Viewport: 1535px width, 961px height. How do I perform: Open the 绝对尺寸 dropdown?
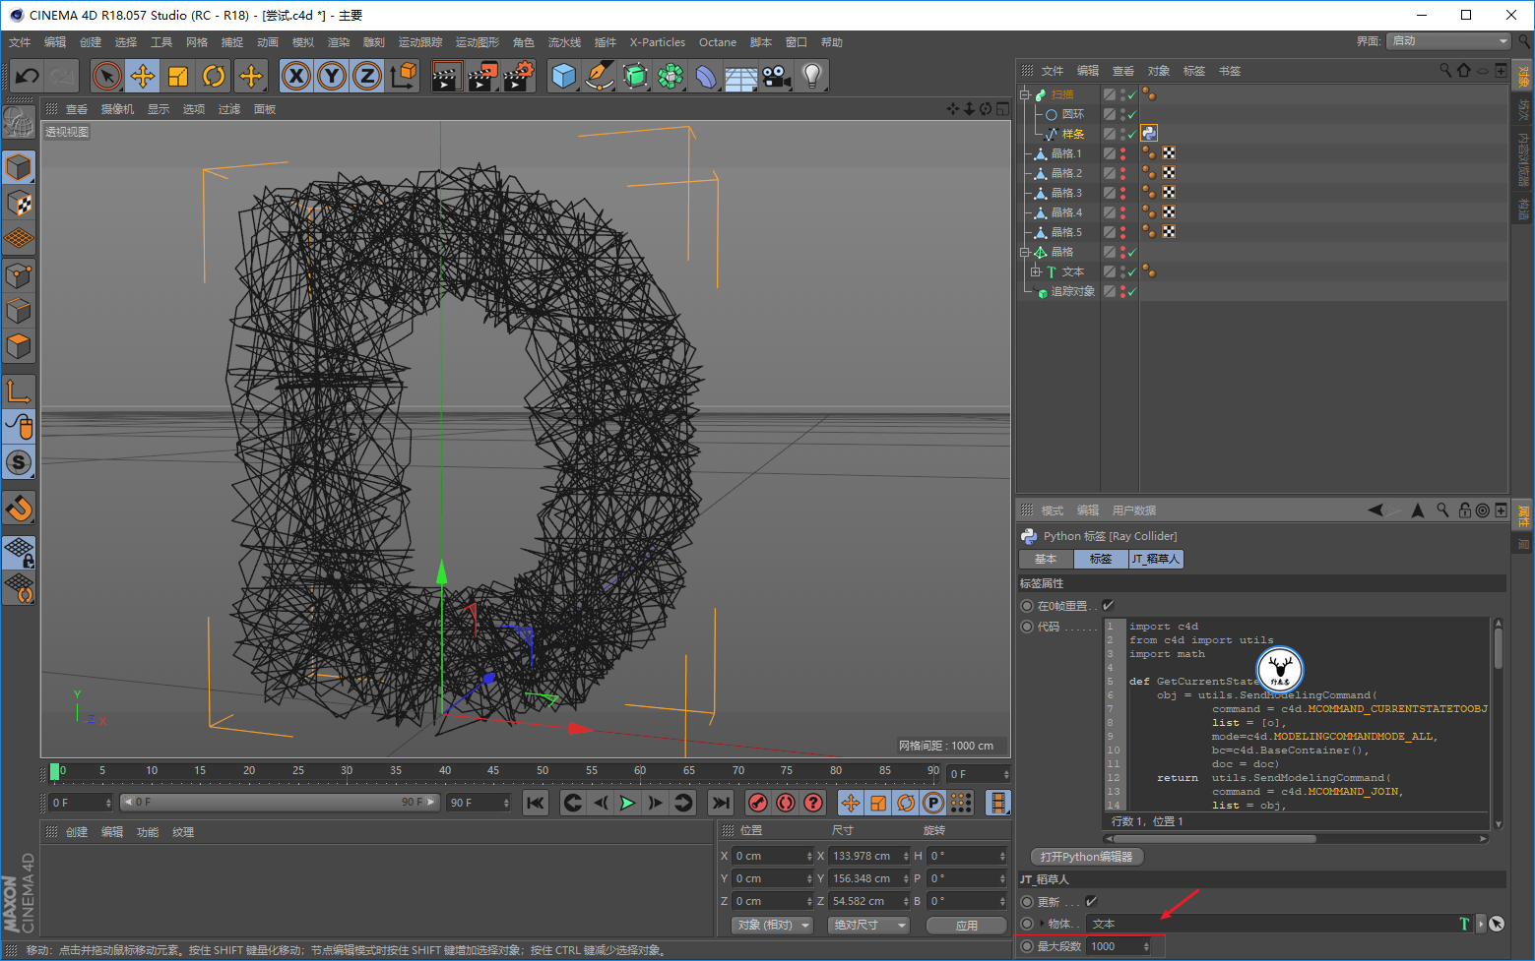tap(868, 925)
